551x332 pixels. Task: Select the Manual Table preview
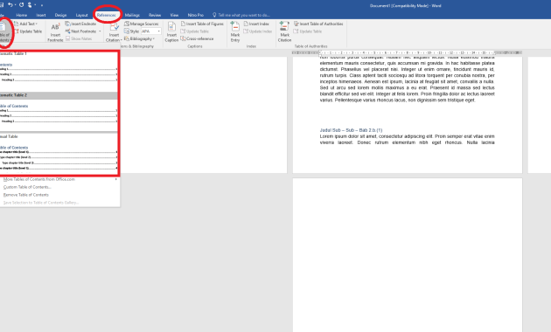[x=59, y=155]
